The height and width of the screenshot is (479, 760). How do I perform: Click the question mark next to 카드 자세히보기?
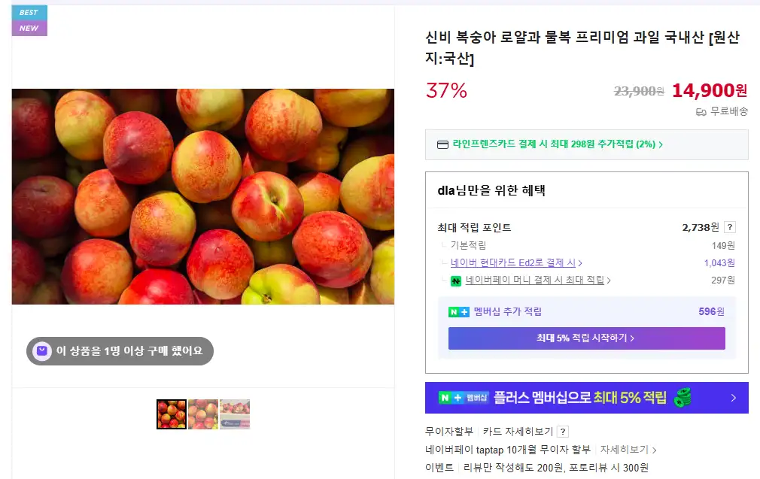coord(563,432)
